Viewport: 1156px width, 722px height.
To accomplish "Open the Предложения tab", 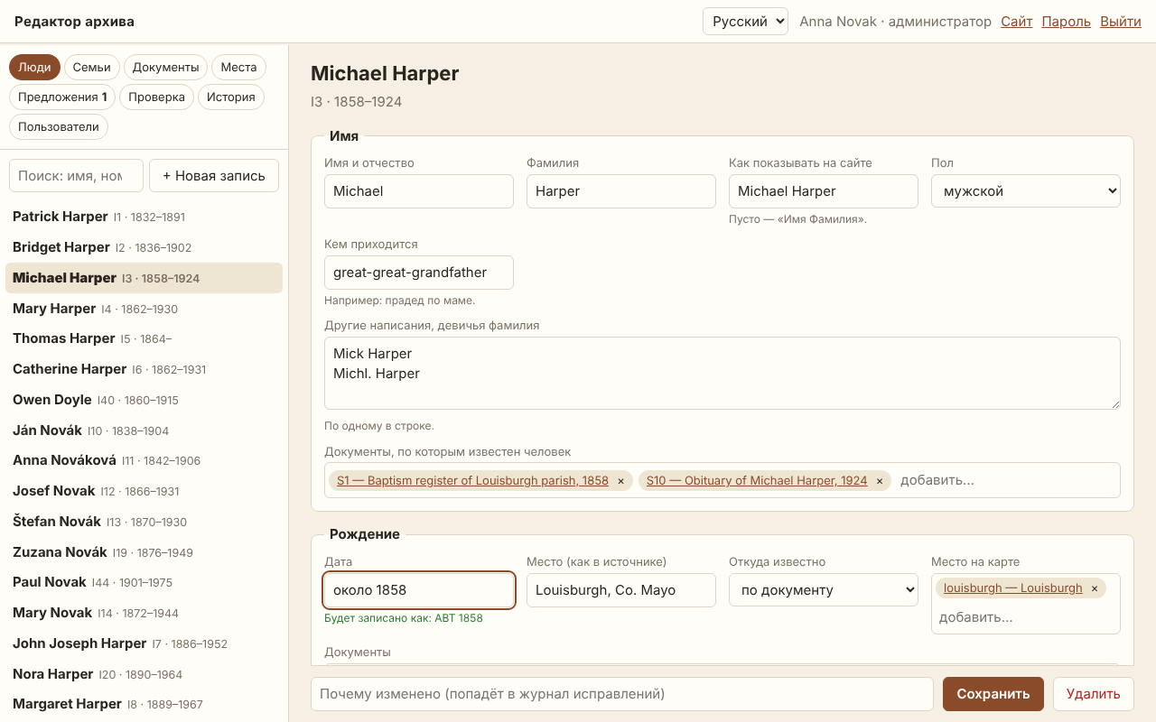I will point(62,97).
